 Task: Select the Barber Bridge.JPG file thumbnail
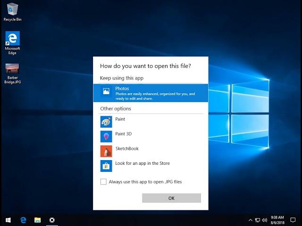12,69
